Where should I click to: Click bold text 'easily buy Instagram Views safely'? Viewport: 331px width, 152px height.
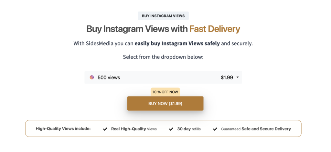pos(177,43)
